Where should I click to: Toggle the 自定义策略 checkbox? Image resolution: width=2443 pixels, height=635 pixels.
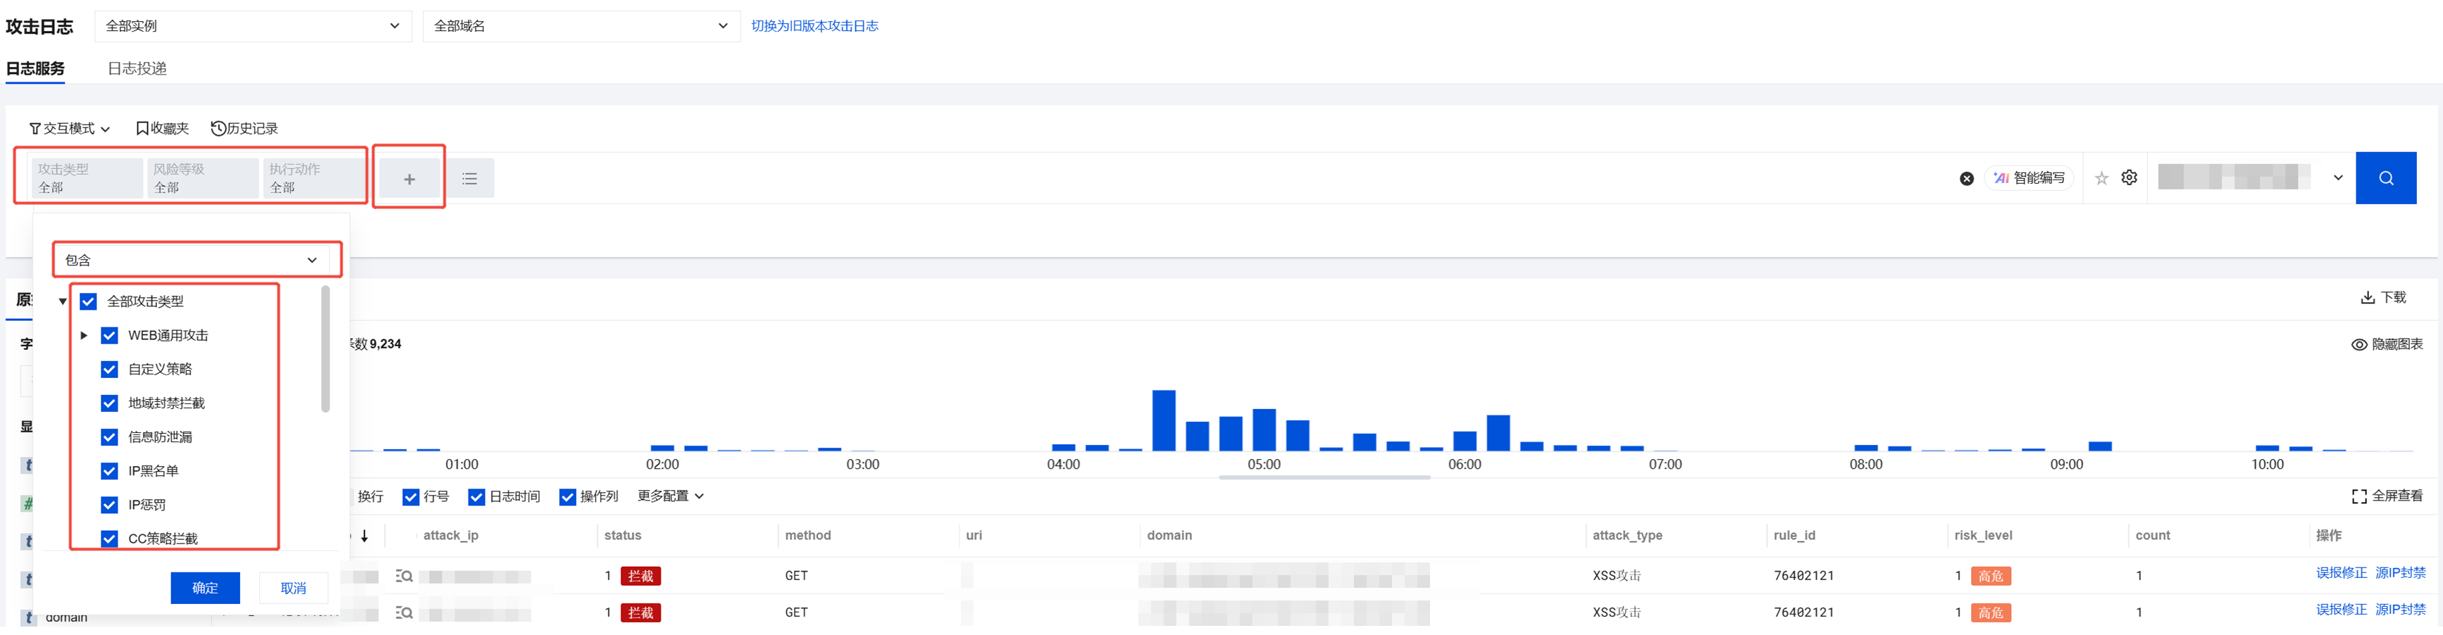109,370
